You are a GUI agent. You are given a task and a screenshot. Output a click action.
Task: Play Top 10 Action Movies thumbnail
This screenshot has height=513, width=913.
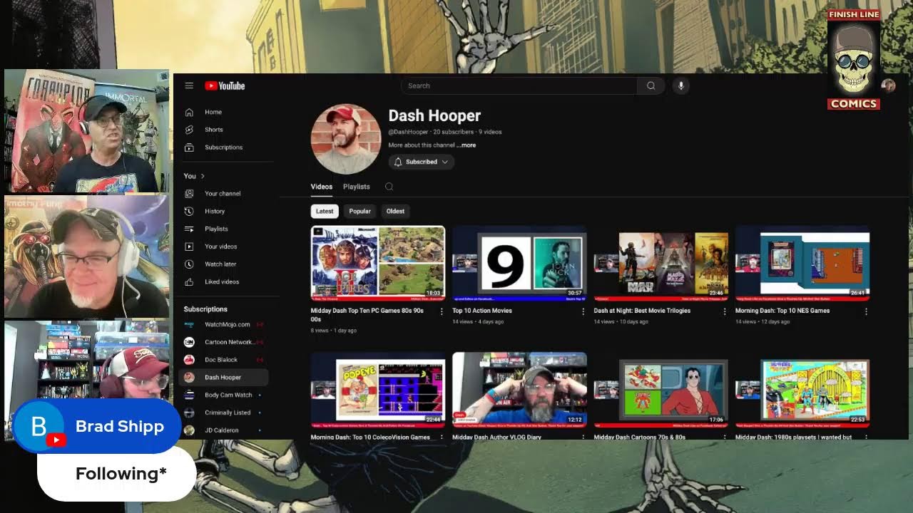tap(519, 264)
